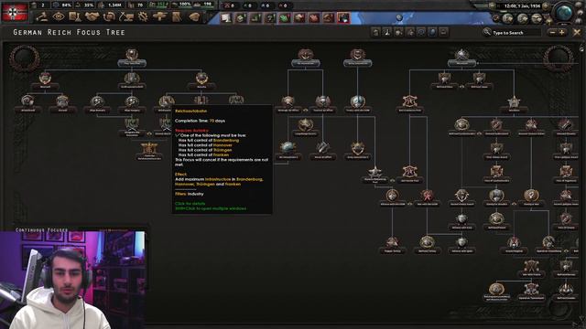
Task: Open the Logistics menu icon
Action: 177,16
